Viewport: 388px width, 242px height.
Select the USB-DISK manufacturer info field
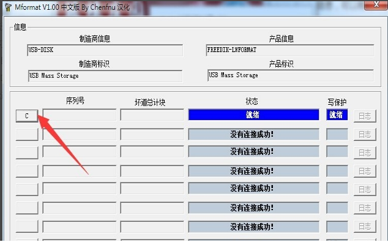105,50
